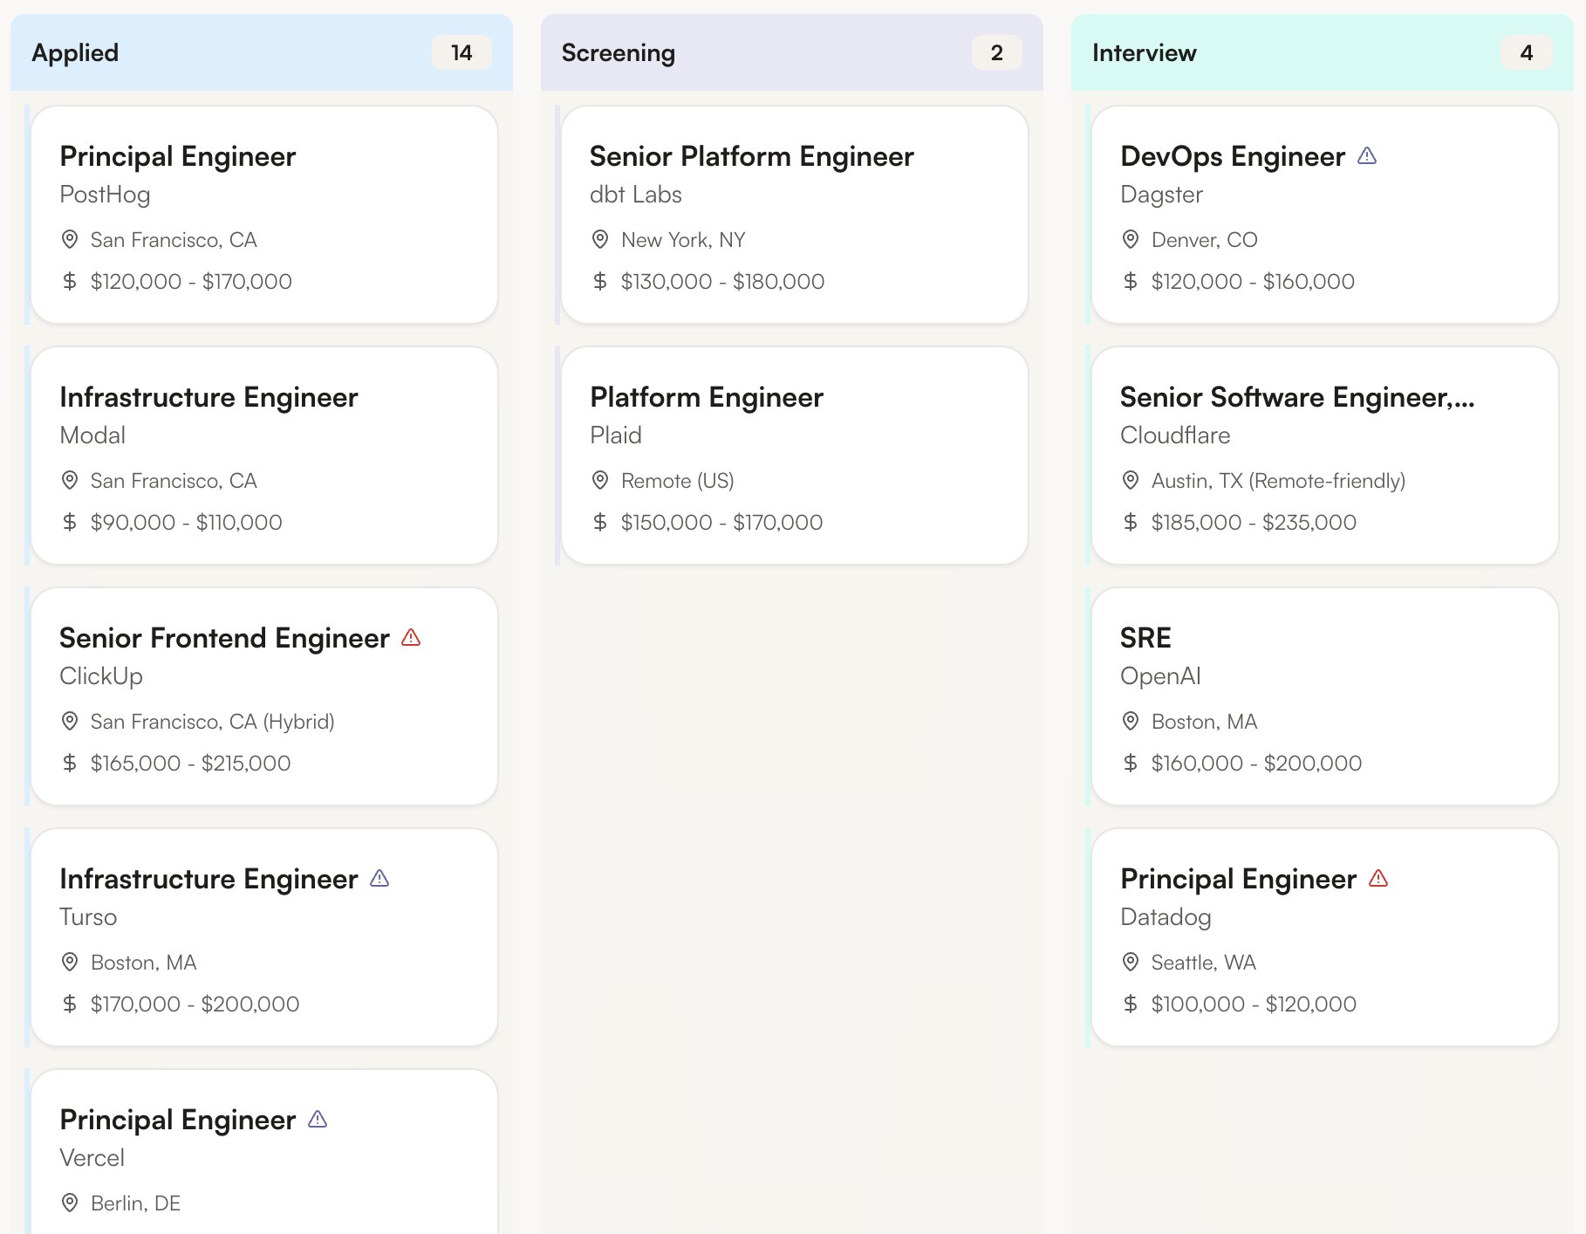Click dollar icon on dbt Labs card
The image size is (1586, 1234).
point(600,281)
